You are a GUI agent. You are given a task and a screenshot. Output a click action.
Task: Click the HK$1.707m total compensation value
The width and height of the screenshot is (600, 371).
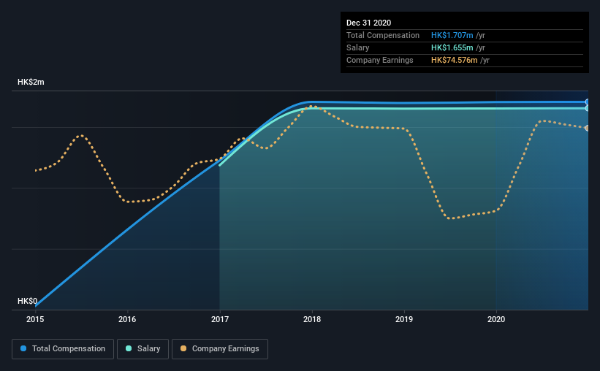click(x=452, y=35)
